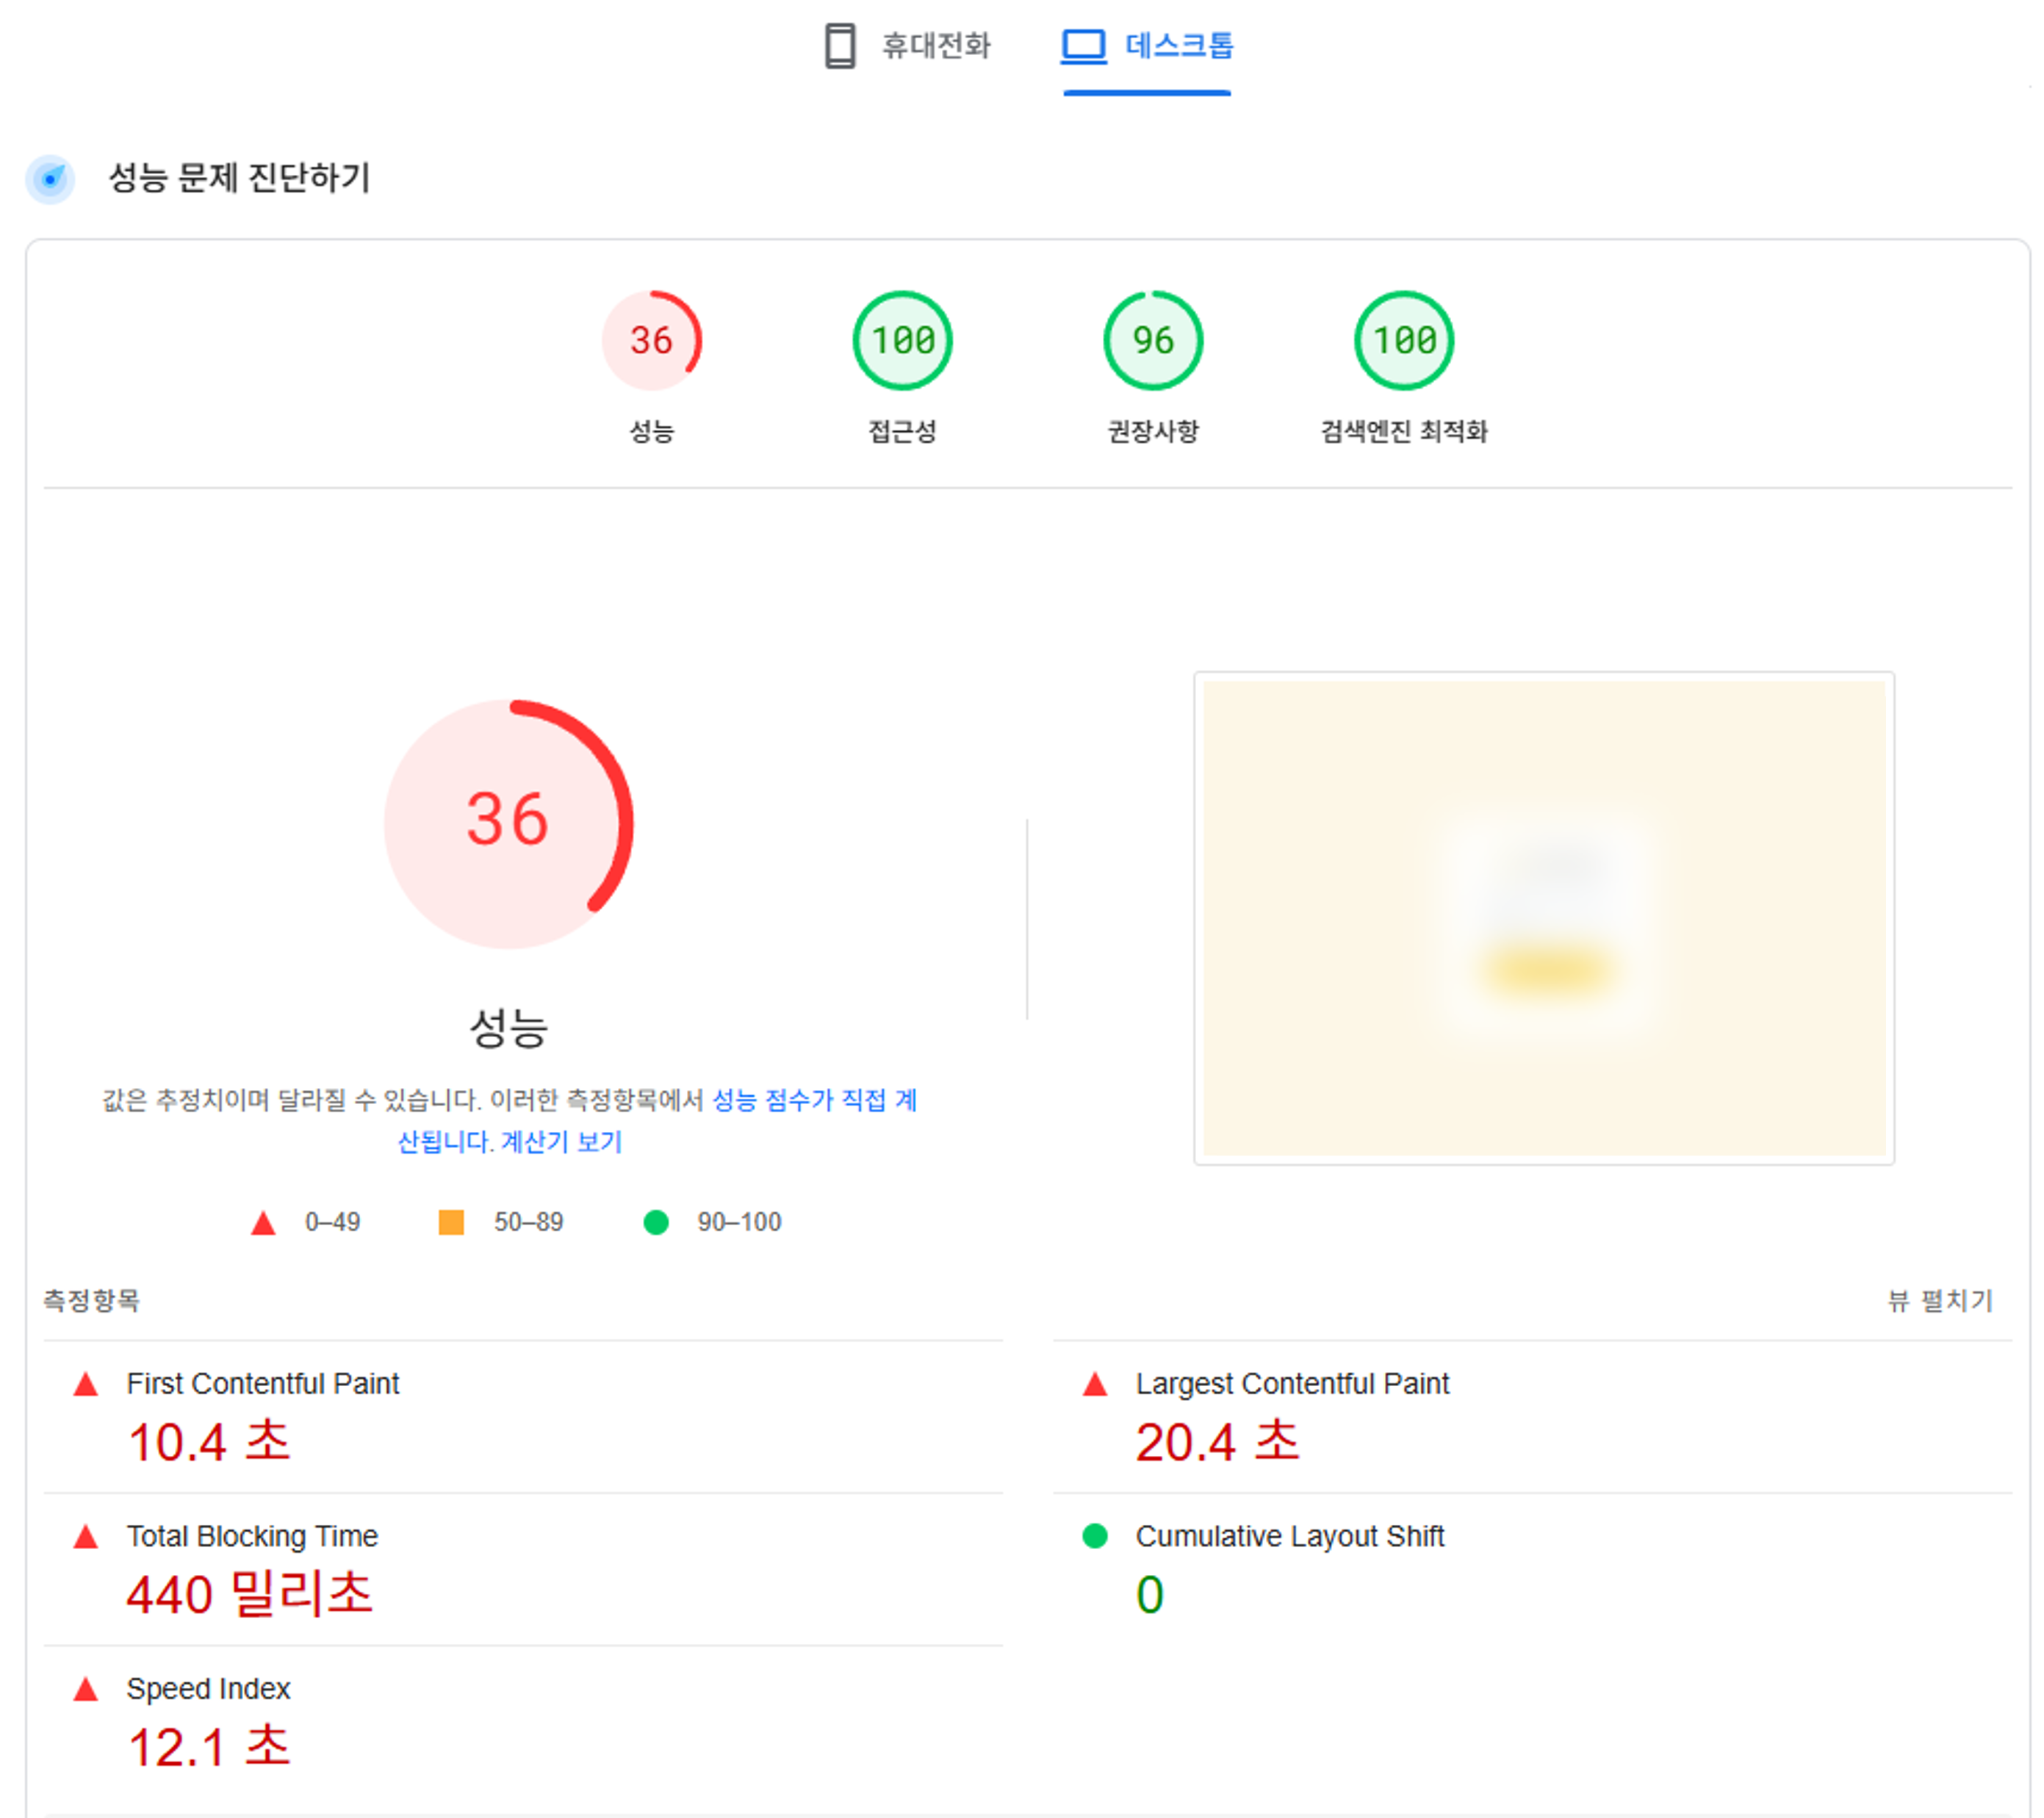This screenshot has width=2044, height=1818.
Task: Click the orange square 50–89 legend swatch
Action: coord(451,1222)
